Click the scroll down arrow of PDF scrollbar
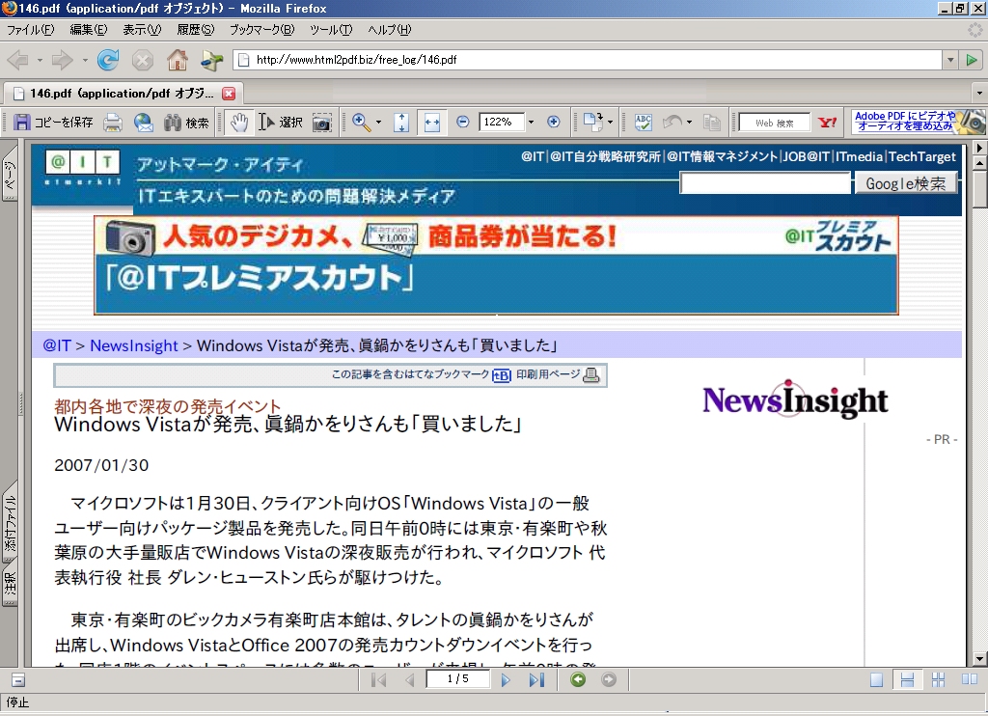Viewport: 988px width, 716px height. [x=979, y=659]
